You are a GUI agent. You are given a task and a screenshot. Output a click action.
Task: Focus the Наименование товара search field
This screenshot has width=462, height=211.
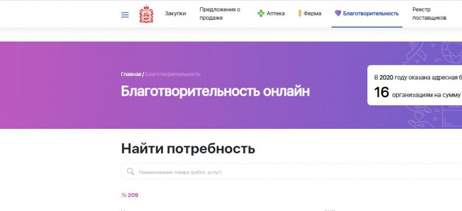[292, 172]
